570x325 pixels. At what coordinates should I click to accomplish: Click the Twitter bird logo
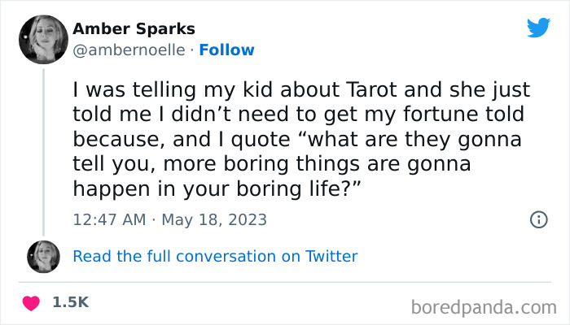pos(538,28)
